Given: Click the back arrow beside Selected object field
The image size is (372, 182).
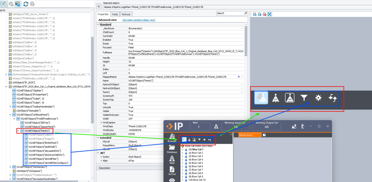Looking at the screenshot, I should [x=99, y=6].
